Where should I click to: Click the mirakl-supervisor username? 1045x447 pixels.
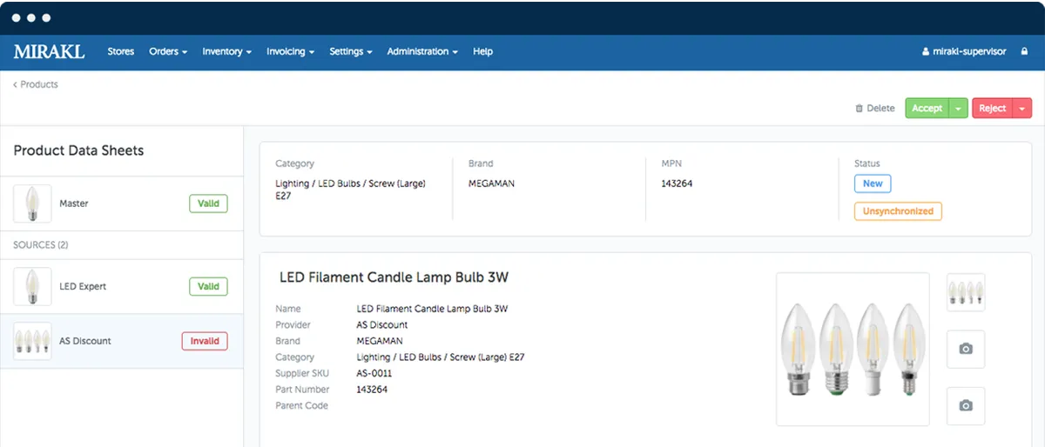click(969, 51)
